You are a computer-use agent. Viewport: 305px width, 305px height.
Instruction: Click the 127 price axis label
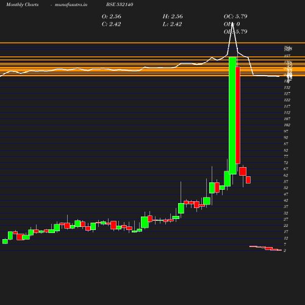287,94
